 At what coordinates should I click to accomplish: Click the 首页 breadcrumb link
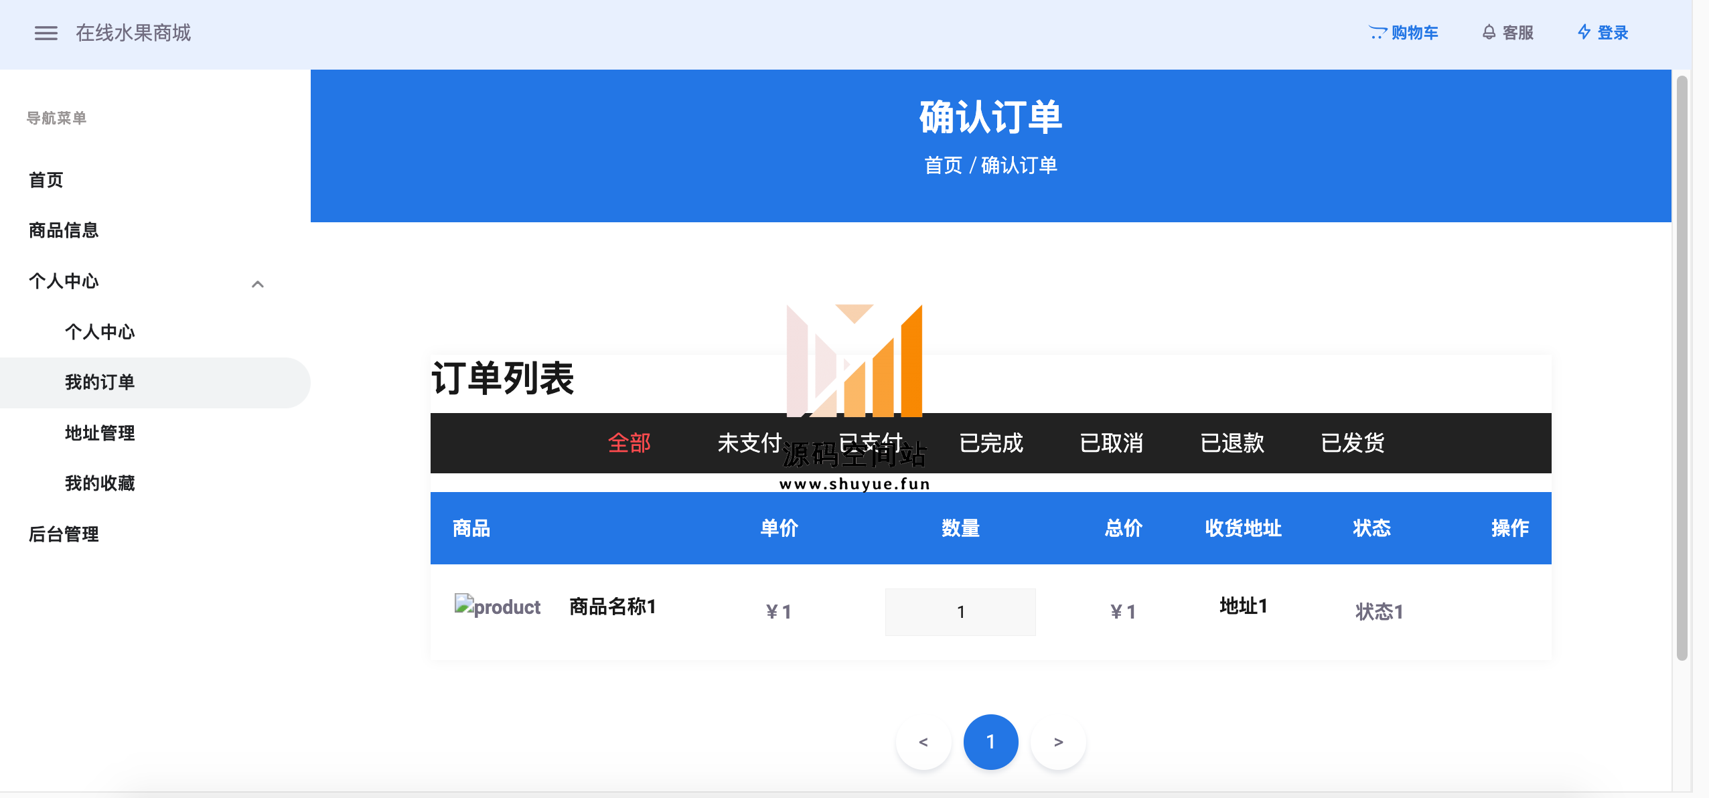(x=943, y=165)
